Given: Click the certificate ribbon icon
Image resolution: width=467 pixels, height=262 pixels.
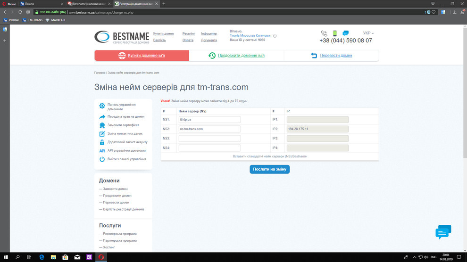Looking at the screenshot, I should [x=102, y=125].
